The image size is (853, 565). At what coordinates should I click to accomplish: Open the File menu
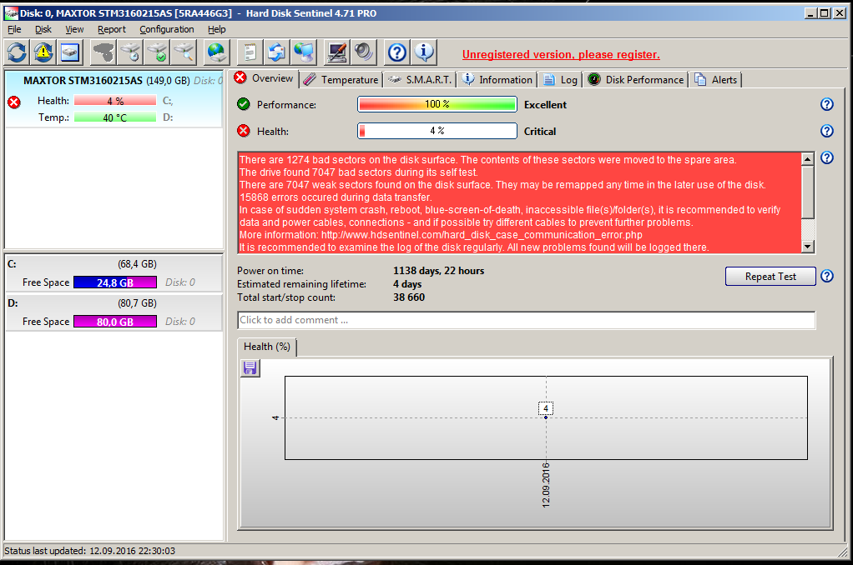coord(14,29)
